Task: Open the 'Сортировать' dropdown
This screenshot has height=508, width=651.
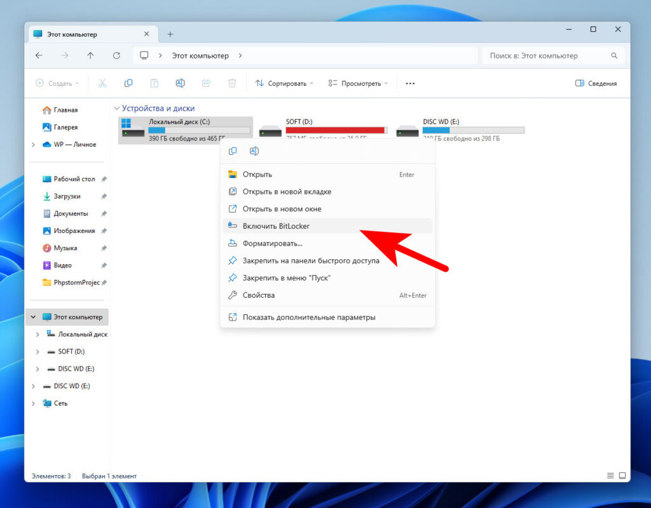Action: pos(285,83)
